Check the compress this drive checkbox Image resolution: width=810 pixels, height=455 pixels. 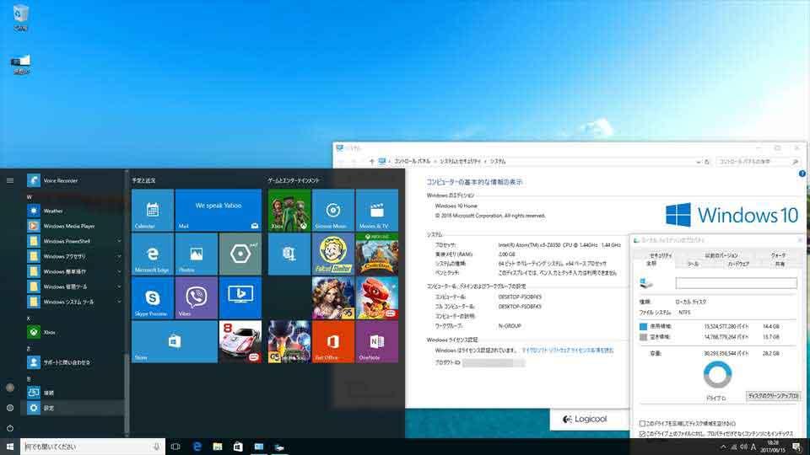pos(642,424)
